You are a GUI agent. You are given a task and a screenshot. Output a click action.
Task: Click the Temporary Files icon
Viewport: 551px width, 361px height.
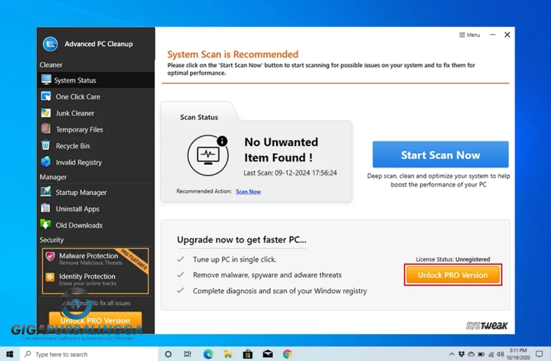coord(46,129)
